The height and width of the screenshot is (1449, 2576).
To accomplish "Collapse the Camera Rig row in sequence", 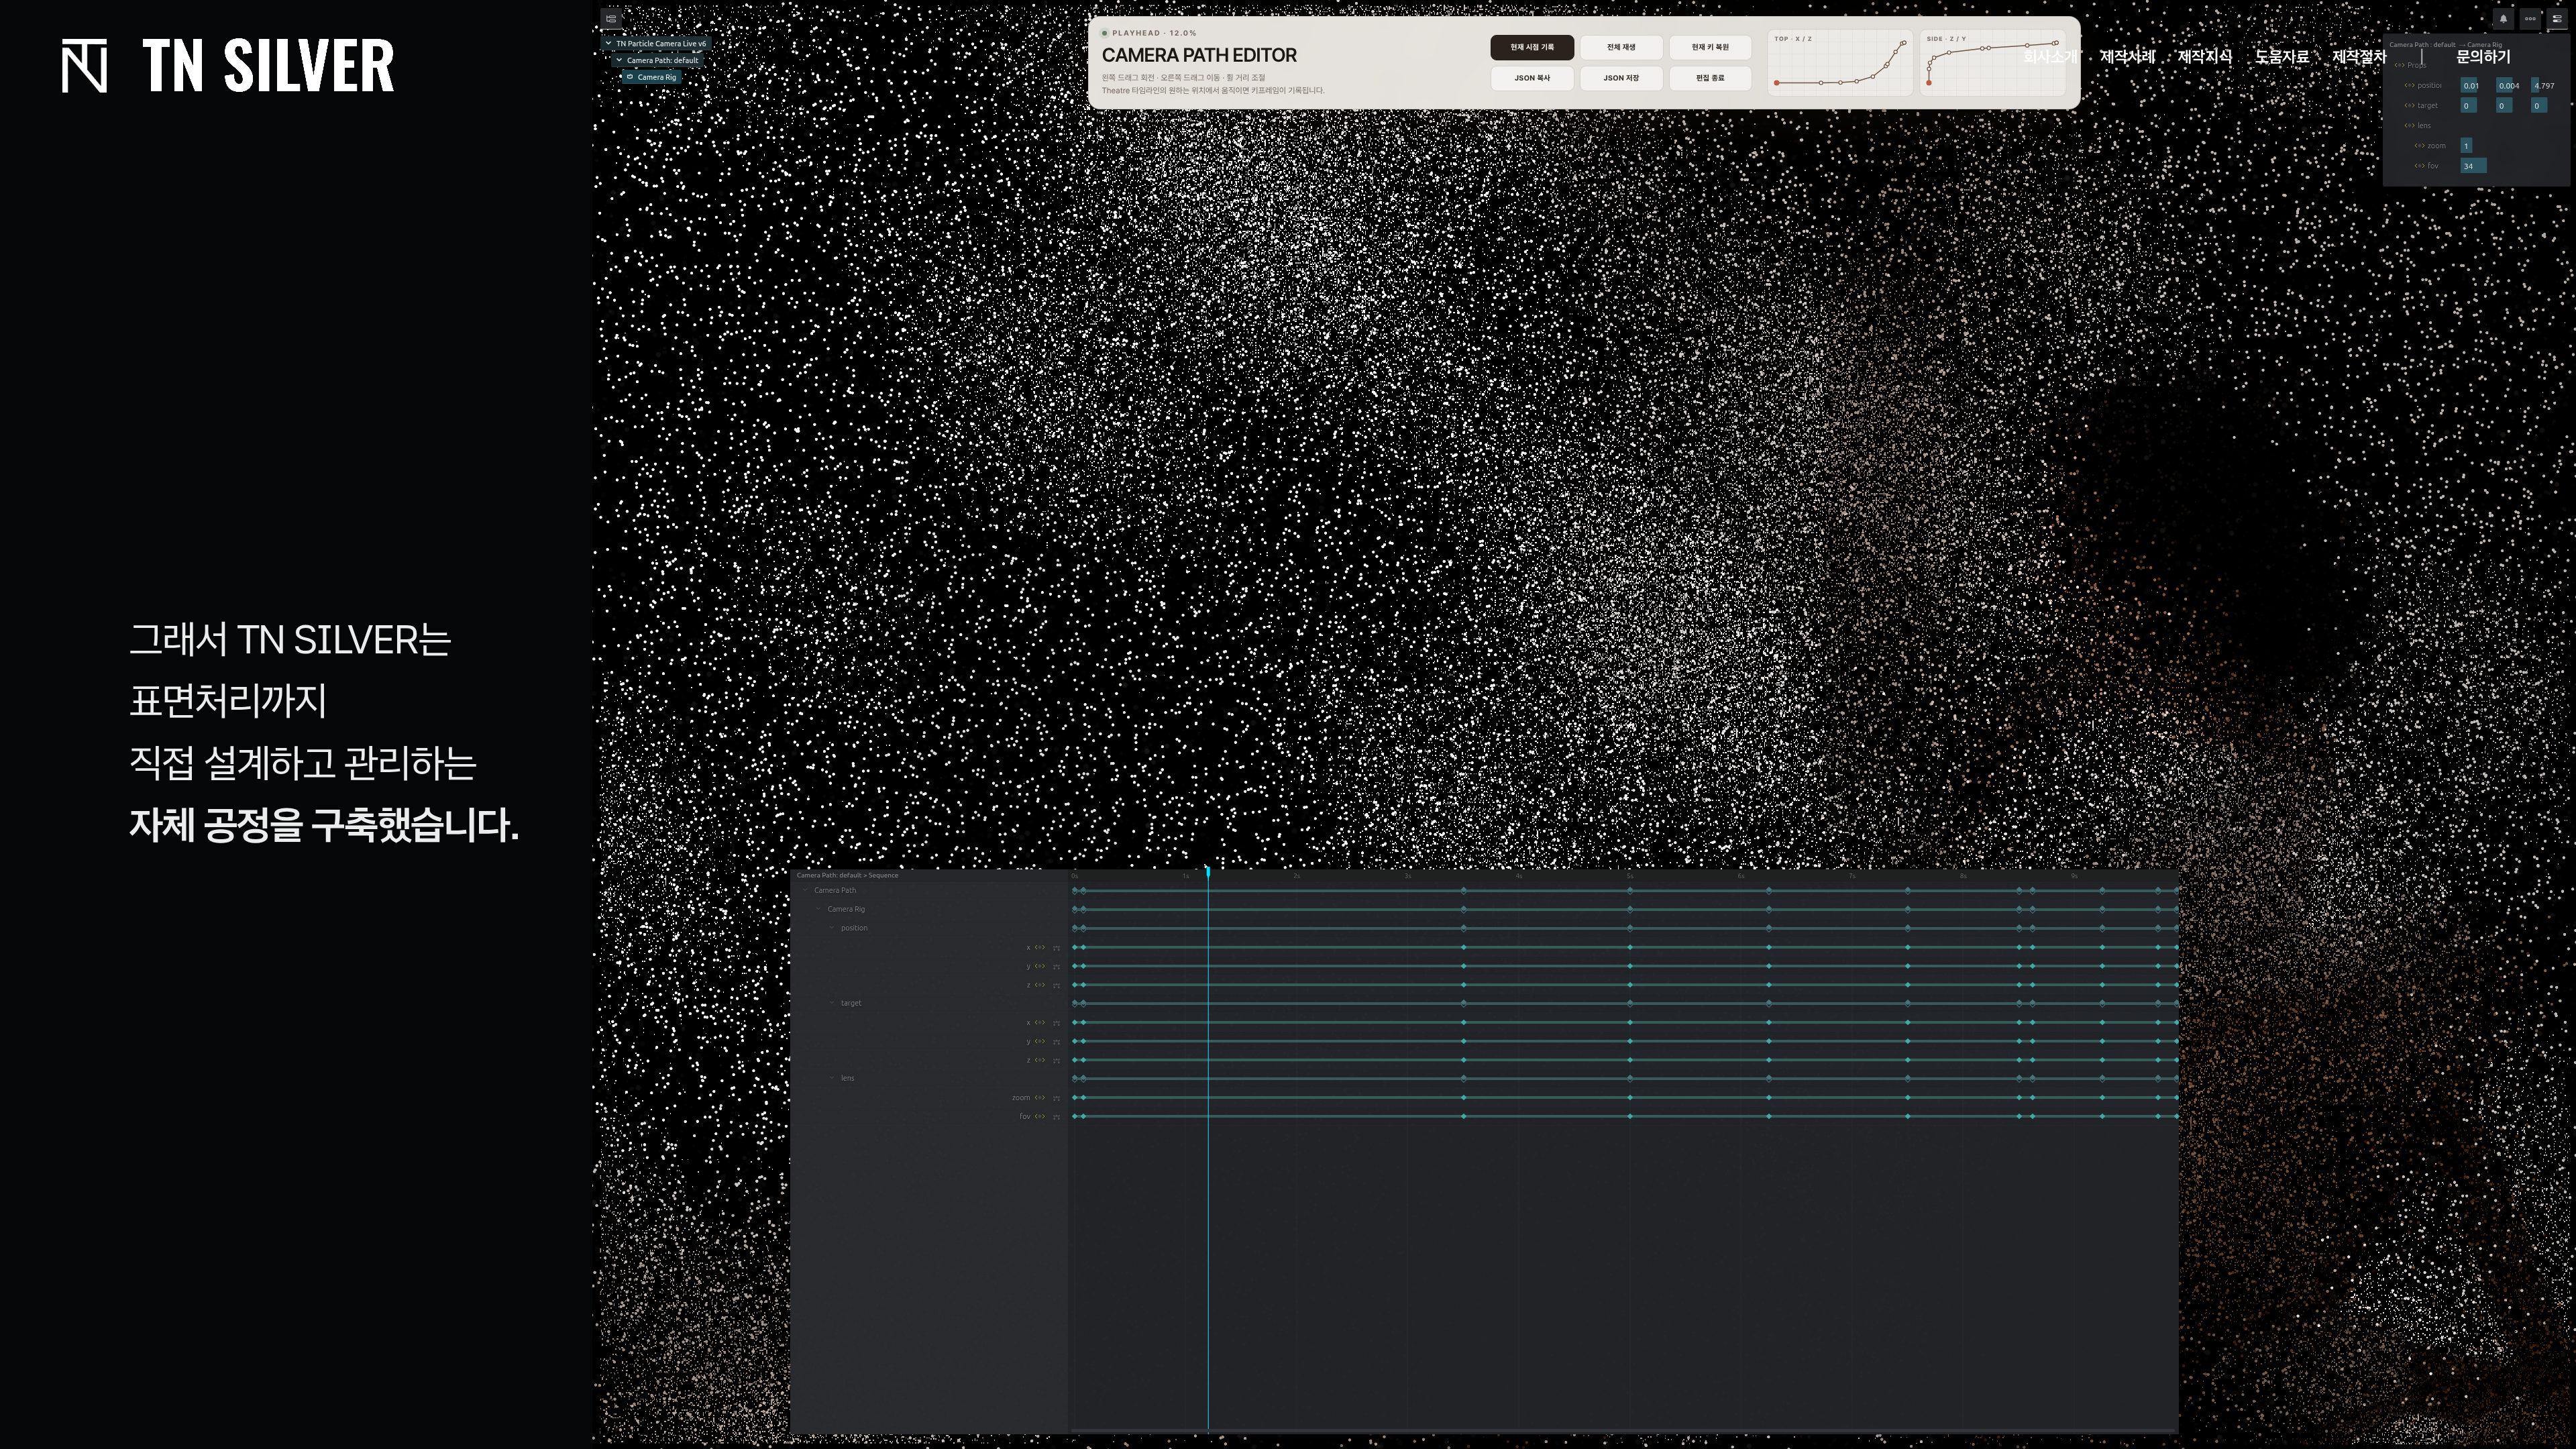I will tap(819, 909).
